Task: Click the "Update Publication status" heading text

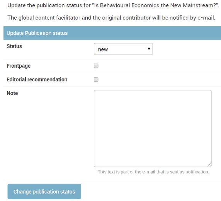Action: coord(37,33)
